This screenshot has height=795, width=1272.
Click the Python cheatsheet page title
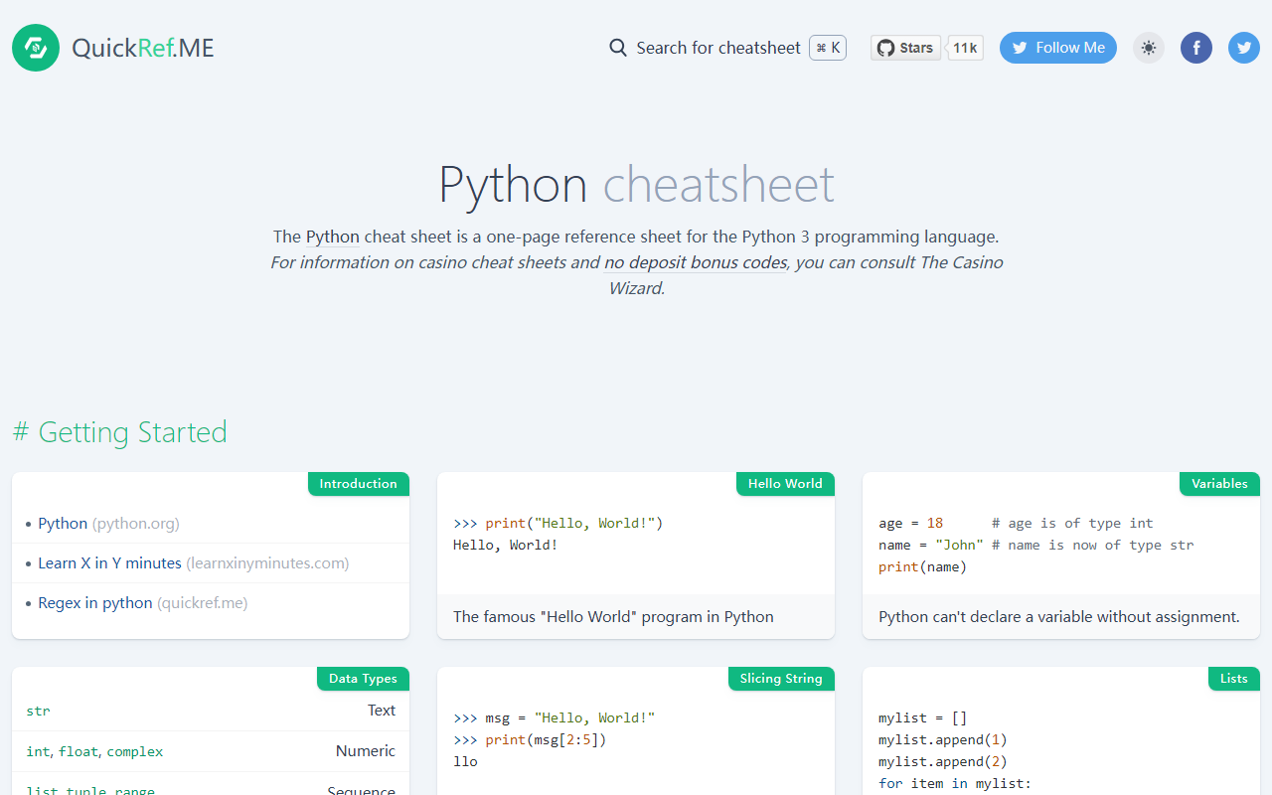[636, 185]
